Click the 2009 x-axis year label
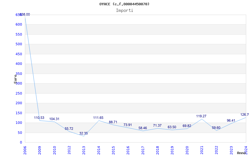This screenshot has height=156, width=249. [40, 150]
